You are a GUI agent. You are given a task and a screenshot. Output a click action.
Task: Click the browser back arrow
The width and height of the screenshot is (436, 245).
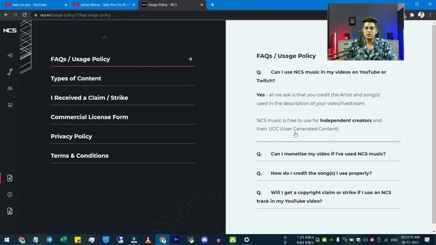click(6, 15)
